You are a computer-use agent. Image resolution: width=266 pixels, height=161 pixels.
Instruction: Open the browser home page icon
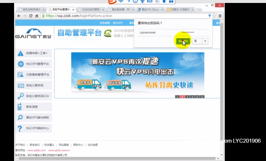pyautogui.click(x=37, y=16)
